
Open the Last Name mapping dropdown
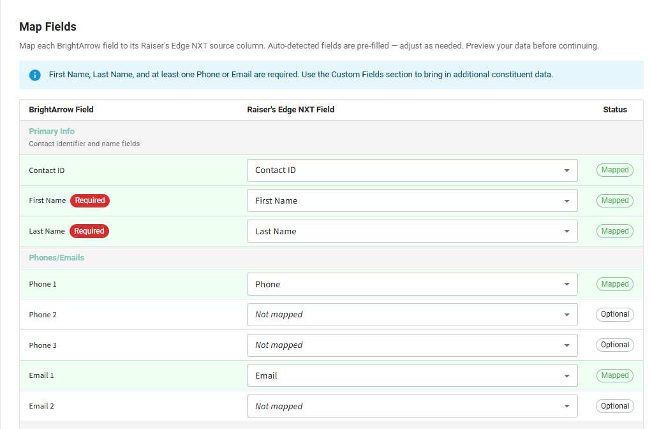click(x=412, y=232)
